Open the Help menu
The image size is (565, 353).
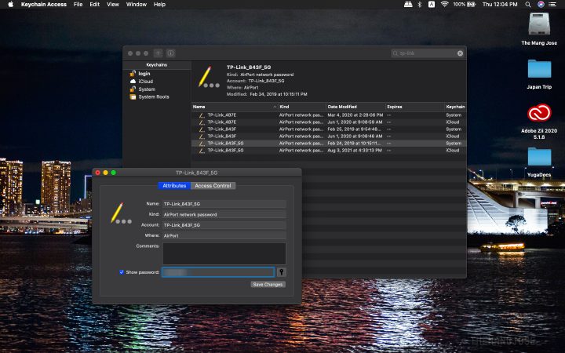point(159,5)
